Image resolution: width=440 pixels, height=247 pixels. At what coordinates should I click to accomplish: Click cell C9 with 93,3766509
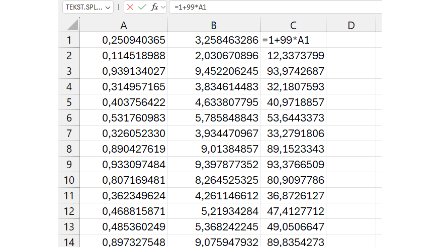tap(293, 164)
